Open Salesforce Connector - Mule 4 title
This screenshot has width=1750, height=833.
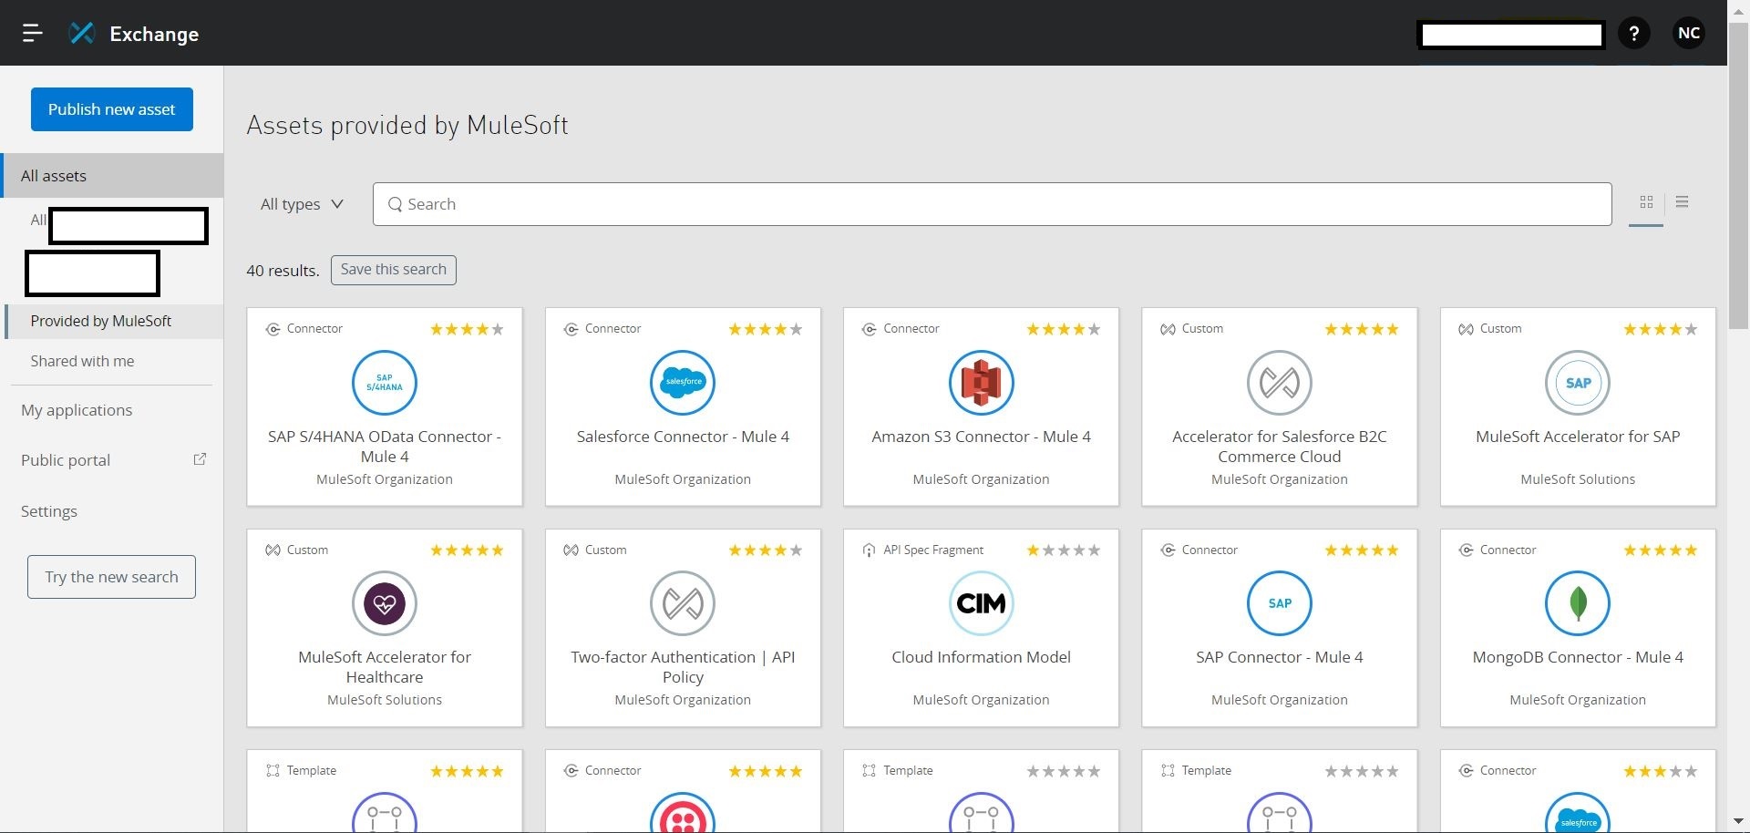(683, 437)
